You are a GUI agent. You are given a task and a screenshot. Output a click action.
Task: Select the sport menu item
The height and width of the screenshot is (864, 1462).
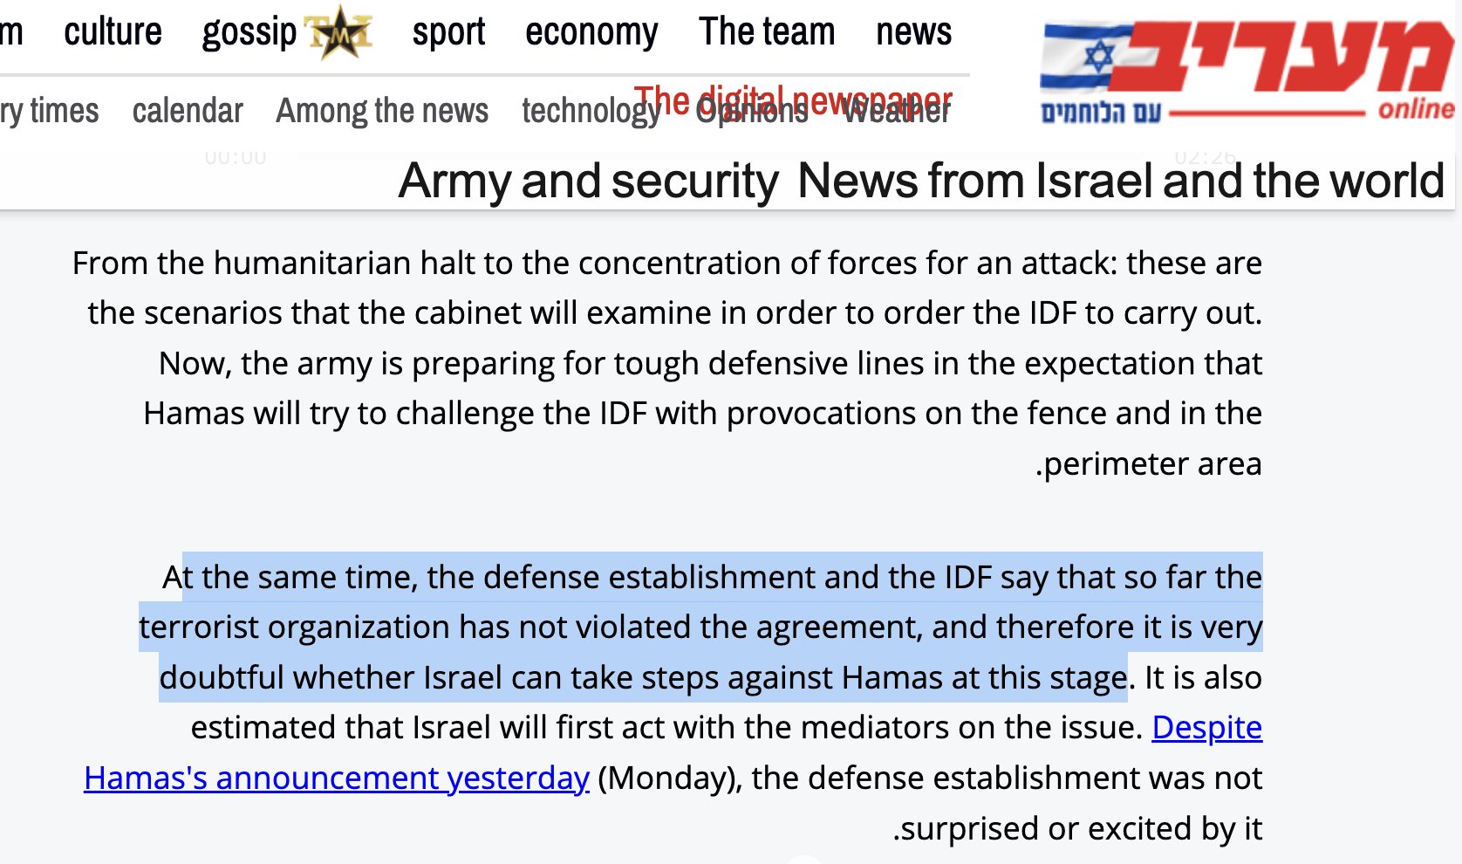coord(448,34)
